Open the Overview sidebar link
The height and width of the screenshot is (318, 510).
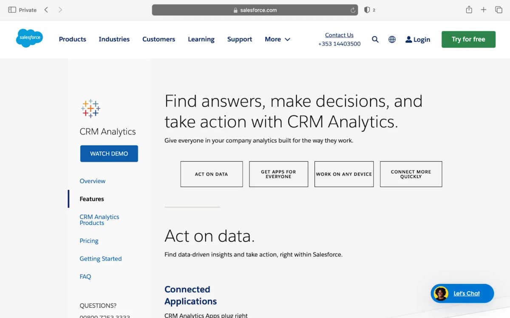coord(92,181)
